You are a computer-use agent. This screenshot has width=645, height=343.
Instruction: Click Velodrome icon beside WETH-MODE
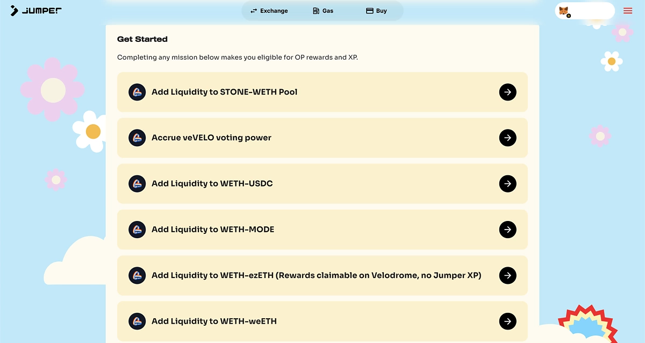coord(137,230)
